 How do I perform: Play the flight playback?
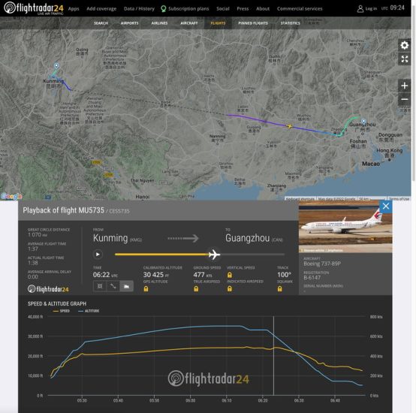point(98,255)
